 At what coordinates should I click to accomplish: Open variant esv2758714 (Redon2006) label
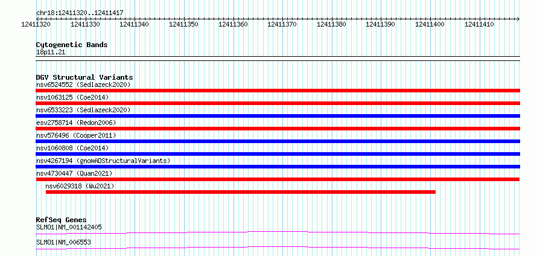(76, 123)
